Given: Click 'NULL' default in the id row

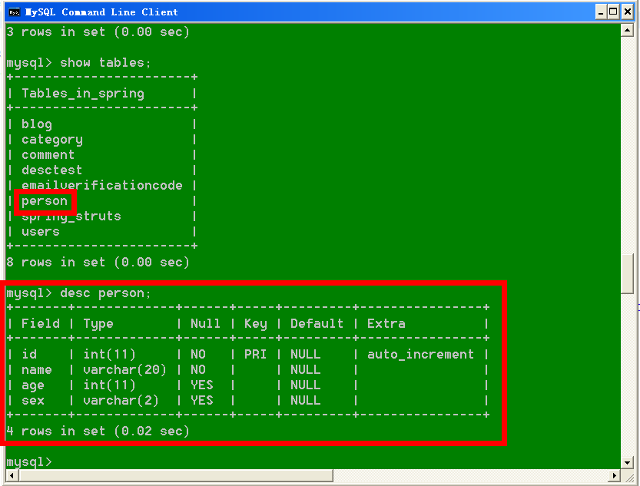Looking at the screenshot, I should pyautogui.click(x=305, y=354).
